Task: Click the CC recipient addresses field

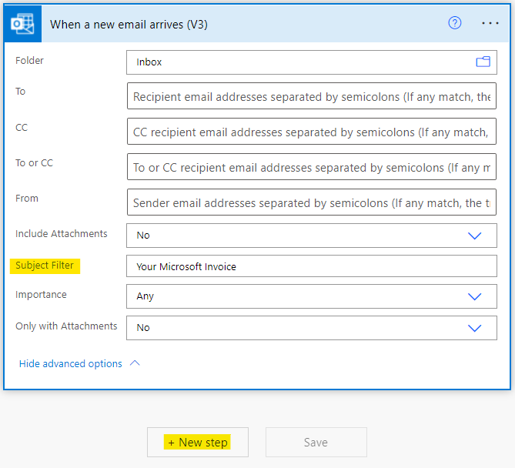Action: [x=311, y=132]
